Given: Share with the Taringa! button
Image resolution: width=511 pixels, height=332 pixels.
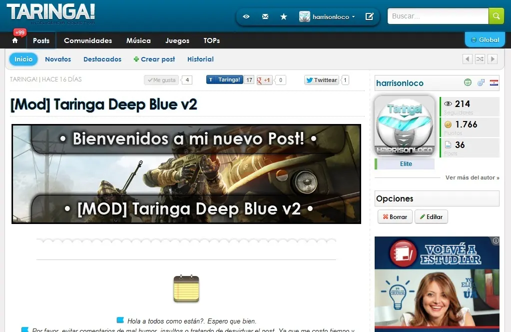Looking at the screenshot, I should (x=225, y=79).
